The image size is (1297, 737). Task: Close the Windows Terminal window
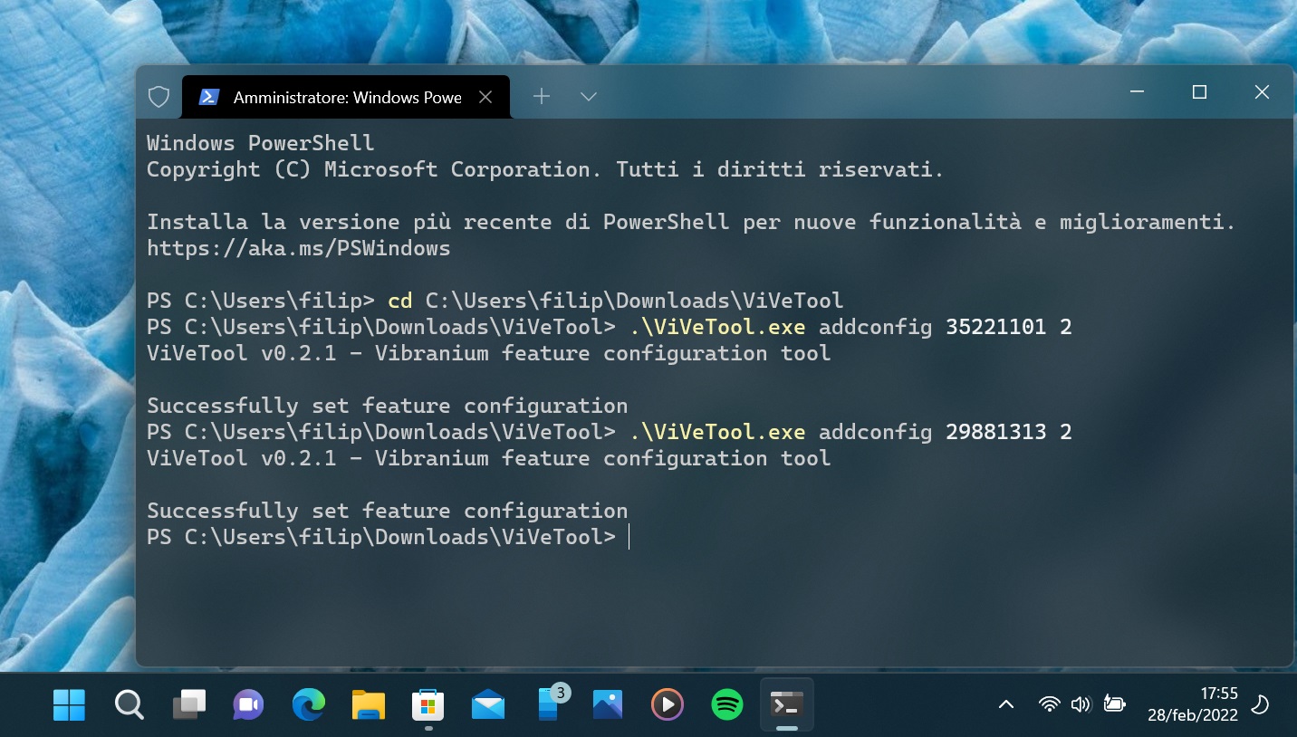click(x=1262, y=92)
